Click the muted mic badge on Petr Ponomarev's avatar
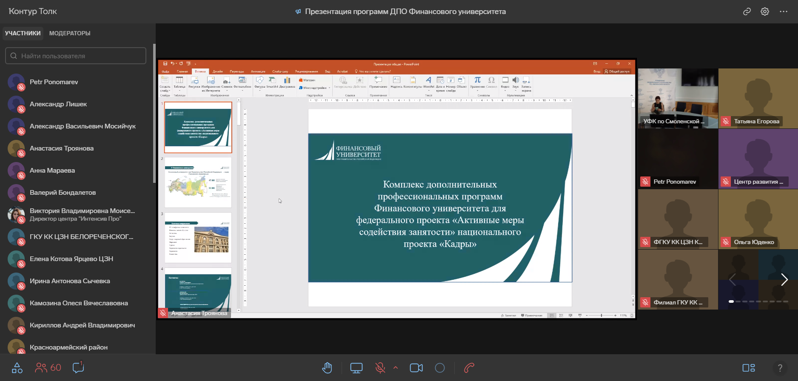 click(x=21, y=87)
